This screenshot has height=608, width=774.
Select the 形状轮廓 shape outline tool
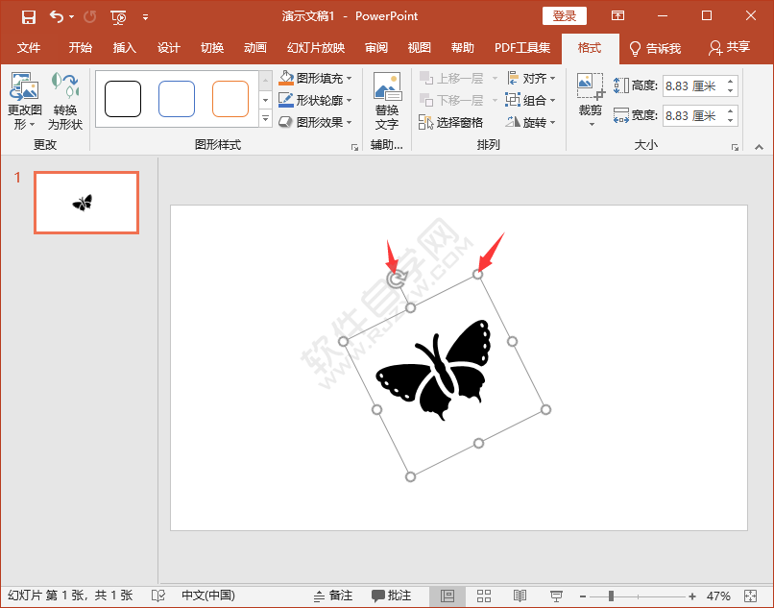(x=287, y=100)
